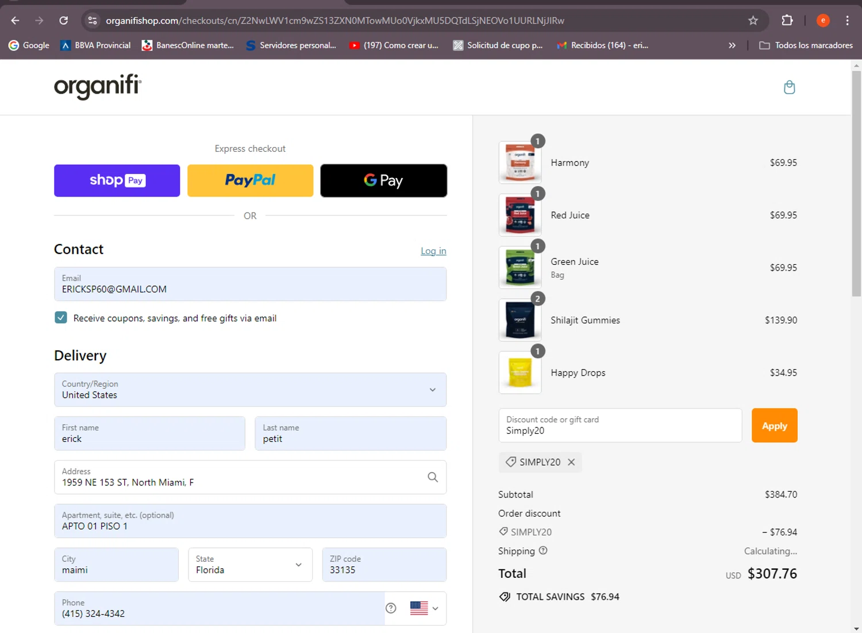862x633 pixels.
Task: Open the Chrome three-dot menu
Action: (848, 21)
